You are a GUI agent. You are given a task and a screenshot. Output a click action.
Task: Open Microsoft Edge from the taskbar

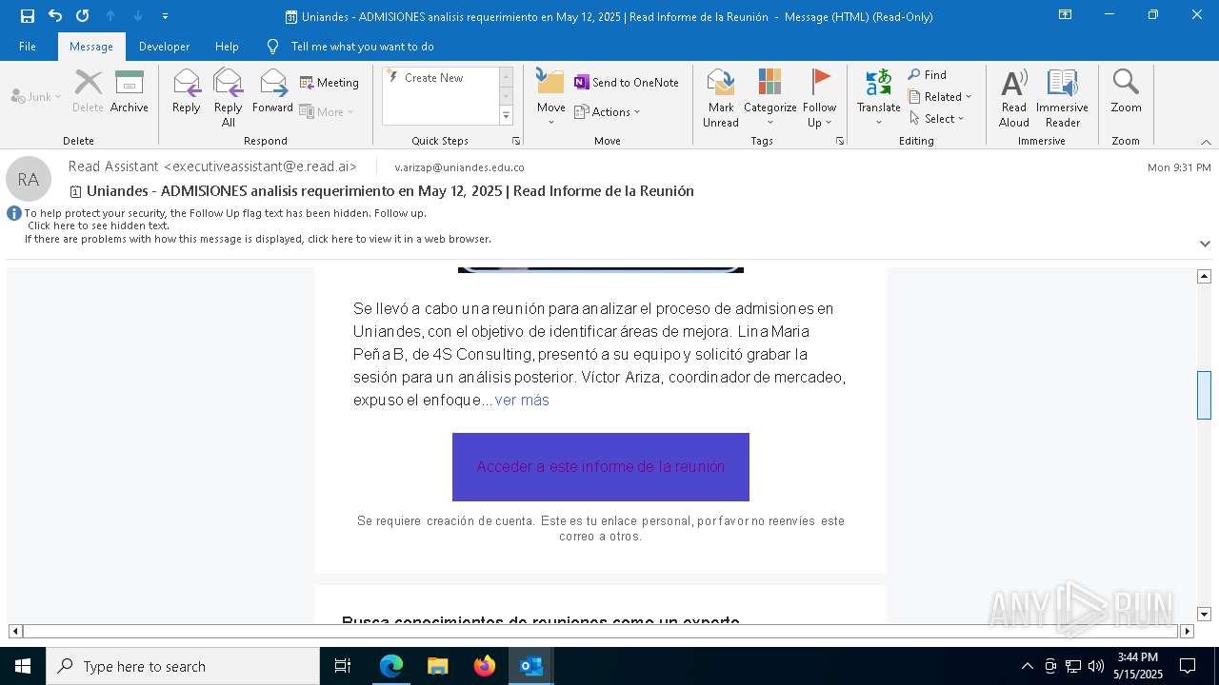(391, 666)
